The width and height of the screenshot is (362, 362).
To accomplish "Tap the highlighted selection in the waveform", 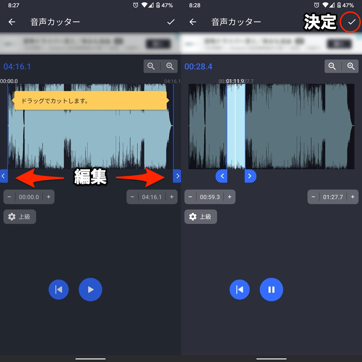I will (236, 127).
